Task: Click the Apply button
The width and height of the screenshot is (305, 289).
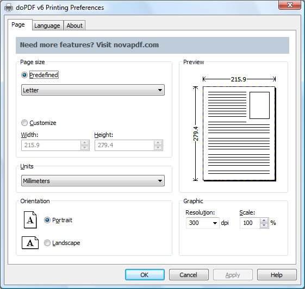Action: coord(233,275)
